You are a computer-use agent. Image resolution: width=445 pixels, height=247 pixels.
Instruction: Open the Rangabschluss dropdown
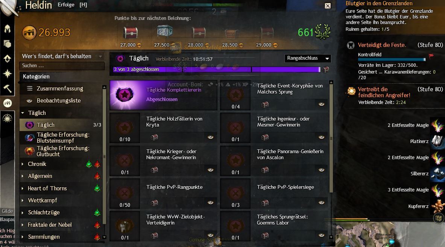pyautogui.click(x=308, y=58)
